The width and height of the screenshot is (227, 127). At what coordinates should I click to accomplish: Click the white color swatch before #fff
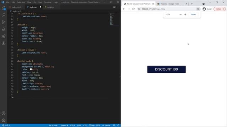pyautogui.click(x=31, y=69)
